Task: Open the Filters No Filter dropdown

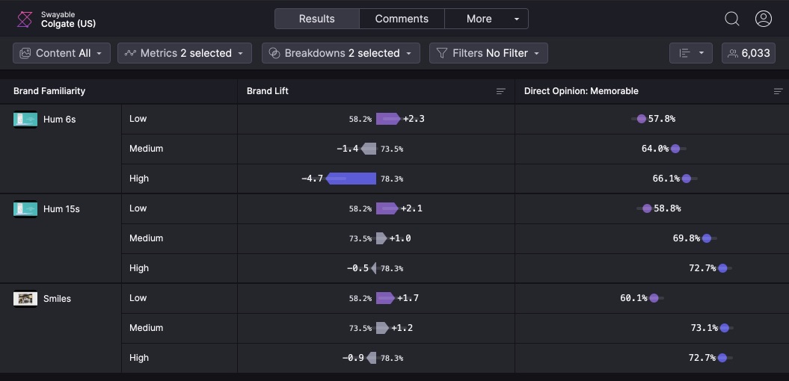Action: [x=488, y=53]
